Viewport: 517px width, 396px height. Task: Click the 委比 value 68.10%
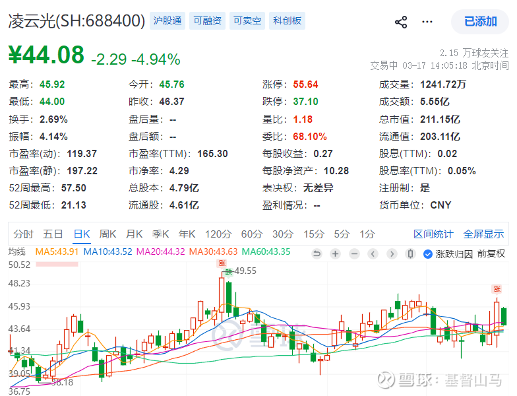[310, 137]
